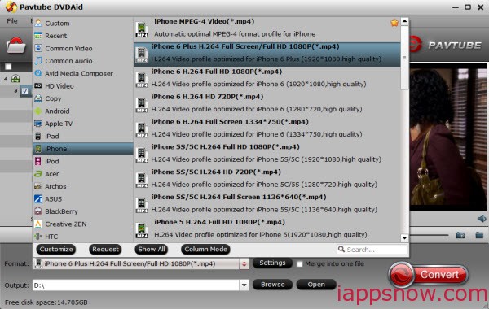Click the load disc folder icon
Screen dimensions: 489x309
pos(16,46)
